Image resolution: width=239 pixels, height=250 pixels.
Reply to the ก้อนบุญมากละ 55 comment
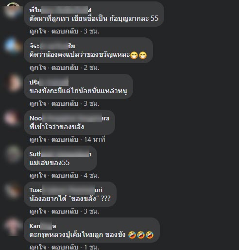(65, 32)
